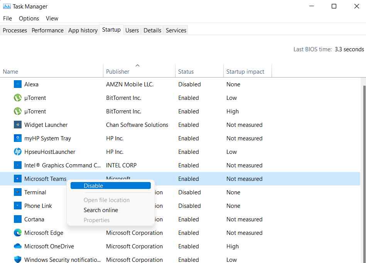This screenshot has width=366, height=263.
Task: Switch to the App history tab
Action: tap(83, 30)
